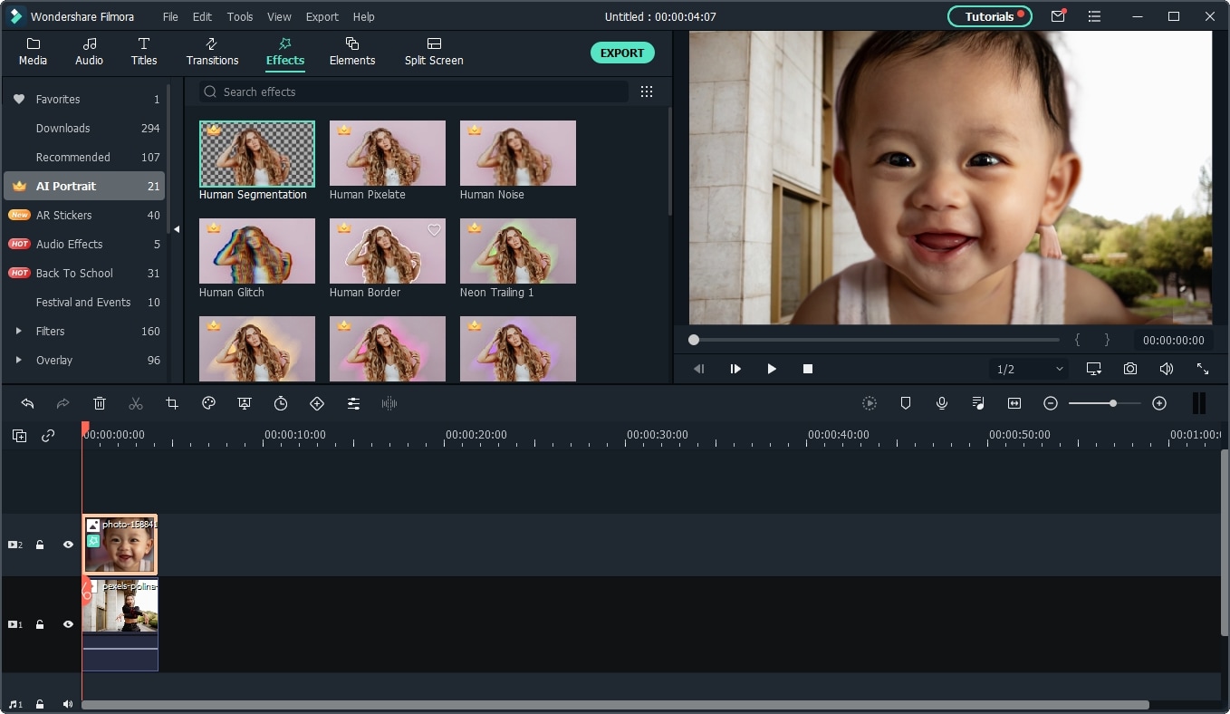Open the task list icon in title bar
This screenshot has height=714, width=1230.
[x=1094, y=16]
